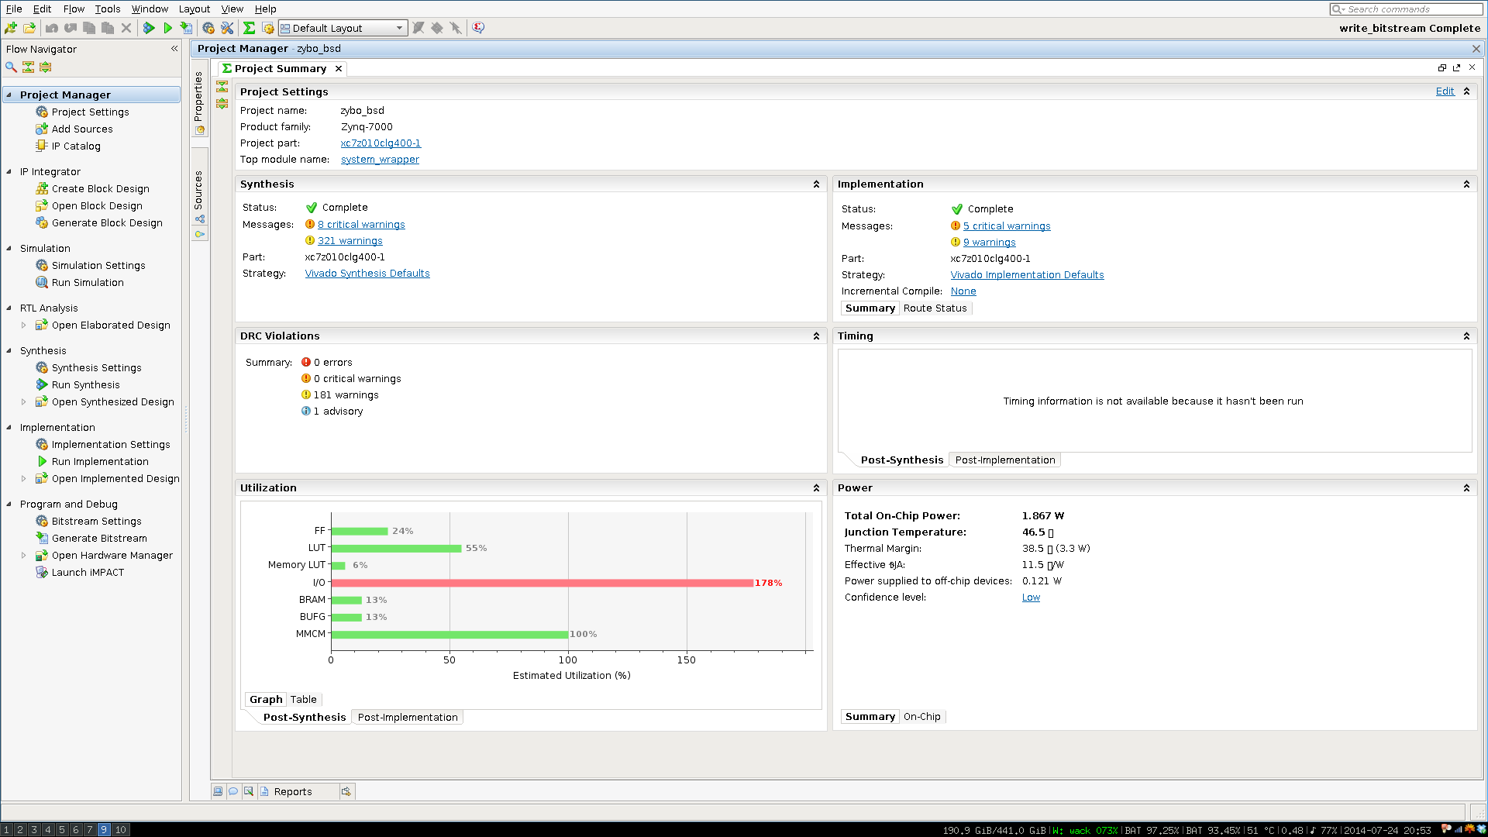The height and width of the screenshot is (837, 1488).
Task: Open the Default Layout dropdown
Action: pyautogui.click(x=343, y=28)
